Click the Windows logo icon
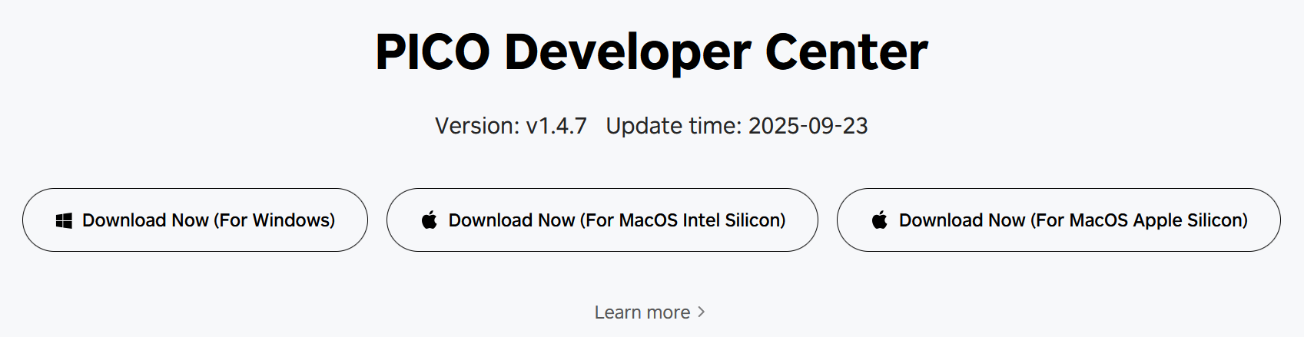 [x=65, y=221]
